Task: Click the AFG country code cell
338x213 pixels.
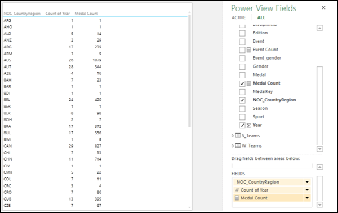Action: pos(7,21)
